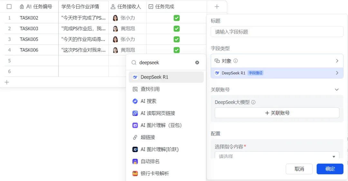Expand the DeepSeek R1 field type chevron

pyautogui.click(x=337, y=73)
